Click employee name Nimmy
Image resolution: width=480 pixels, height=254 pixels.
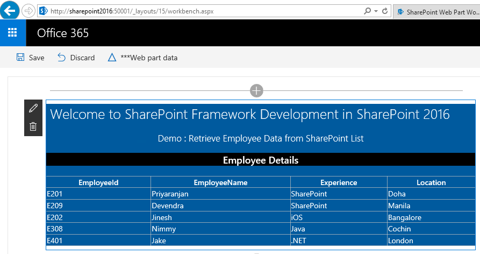pyautogui.click(x=164, y=229)
